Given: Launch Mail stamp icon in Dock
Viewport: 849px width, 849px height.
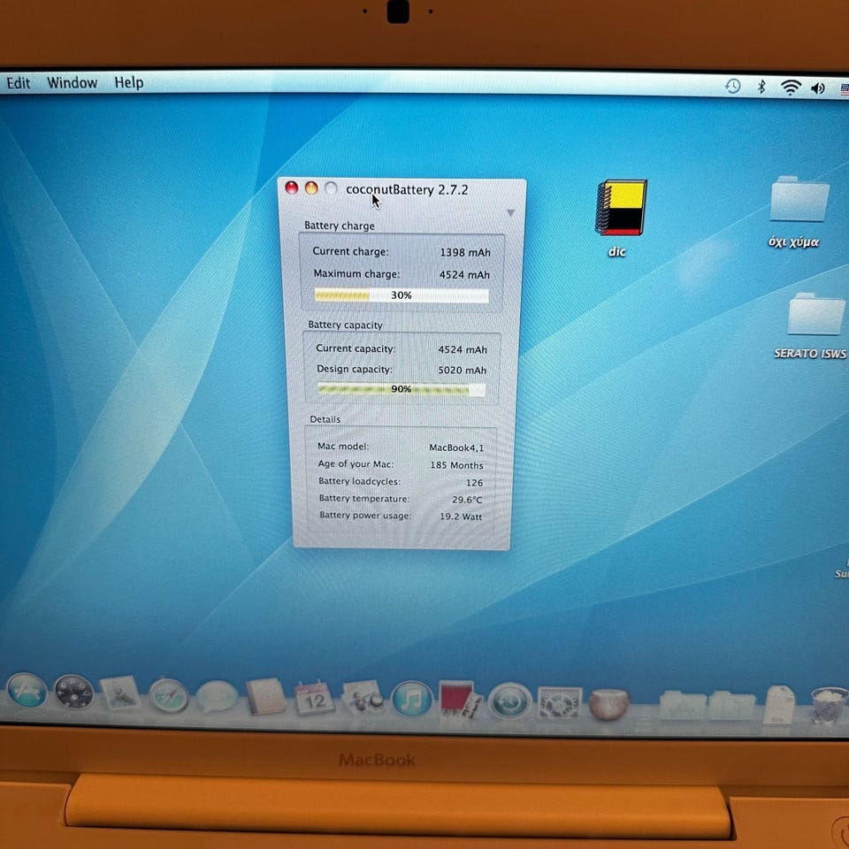Looking at the screenshot, I should click(x=120, y=693).
